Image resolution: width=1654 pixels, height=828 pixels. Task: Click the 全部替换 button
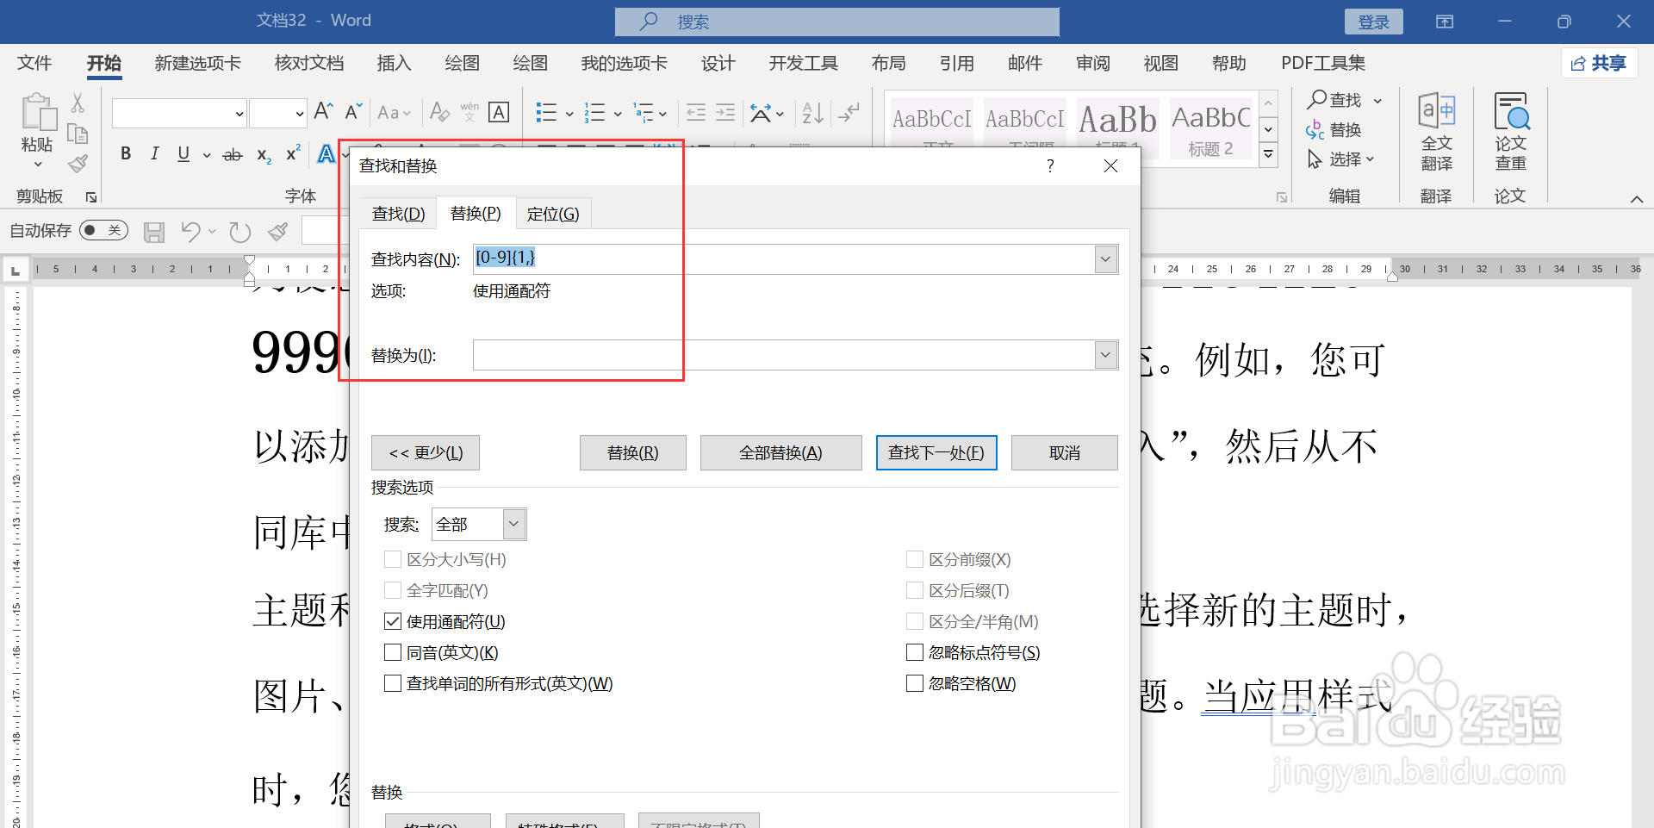[780, 452]
